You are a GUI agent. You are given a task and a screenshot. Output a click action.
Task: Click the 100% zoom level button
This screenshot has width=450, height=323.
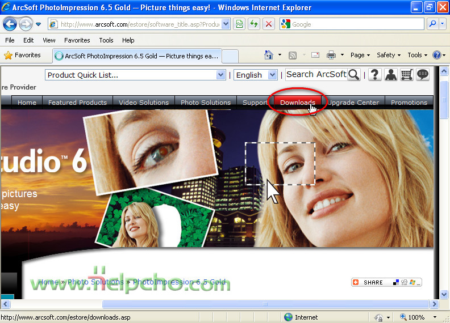point(413,317)
